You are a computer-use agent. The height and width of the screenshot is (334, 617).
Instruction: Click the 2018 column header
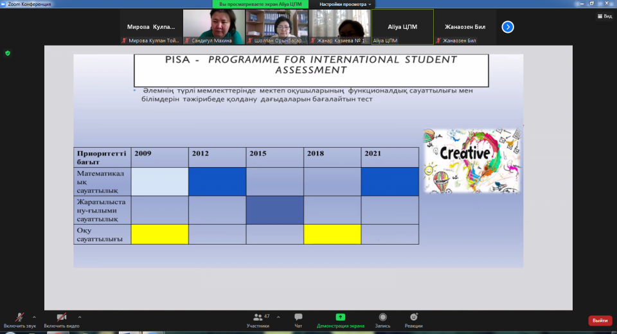pos(332,157)
